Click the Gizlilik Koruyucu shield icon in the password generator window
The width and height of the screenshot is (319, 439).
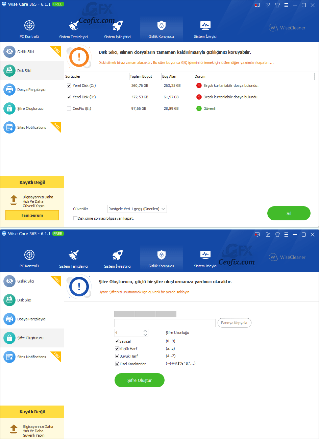(x=161, y=254)
